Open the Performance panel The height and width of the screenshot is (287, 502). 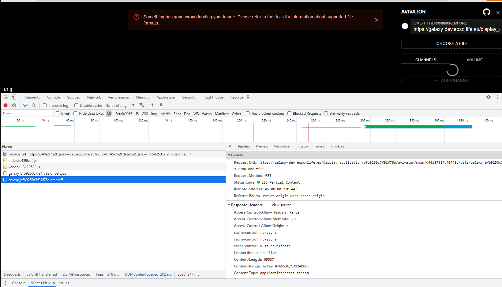(x=118, y=97)
